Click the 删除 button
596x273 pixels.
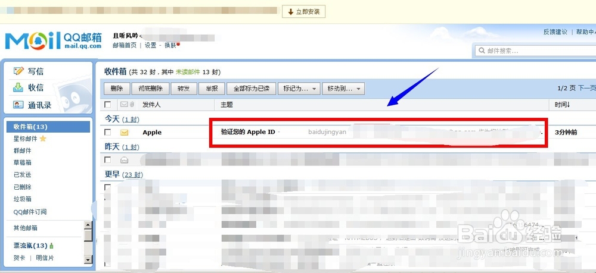117,89
